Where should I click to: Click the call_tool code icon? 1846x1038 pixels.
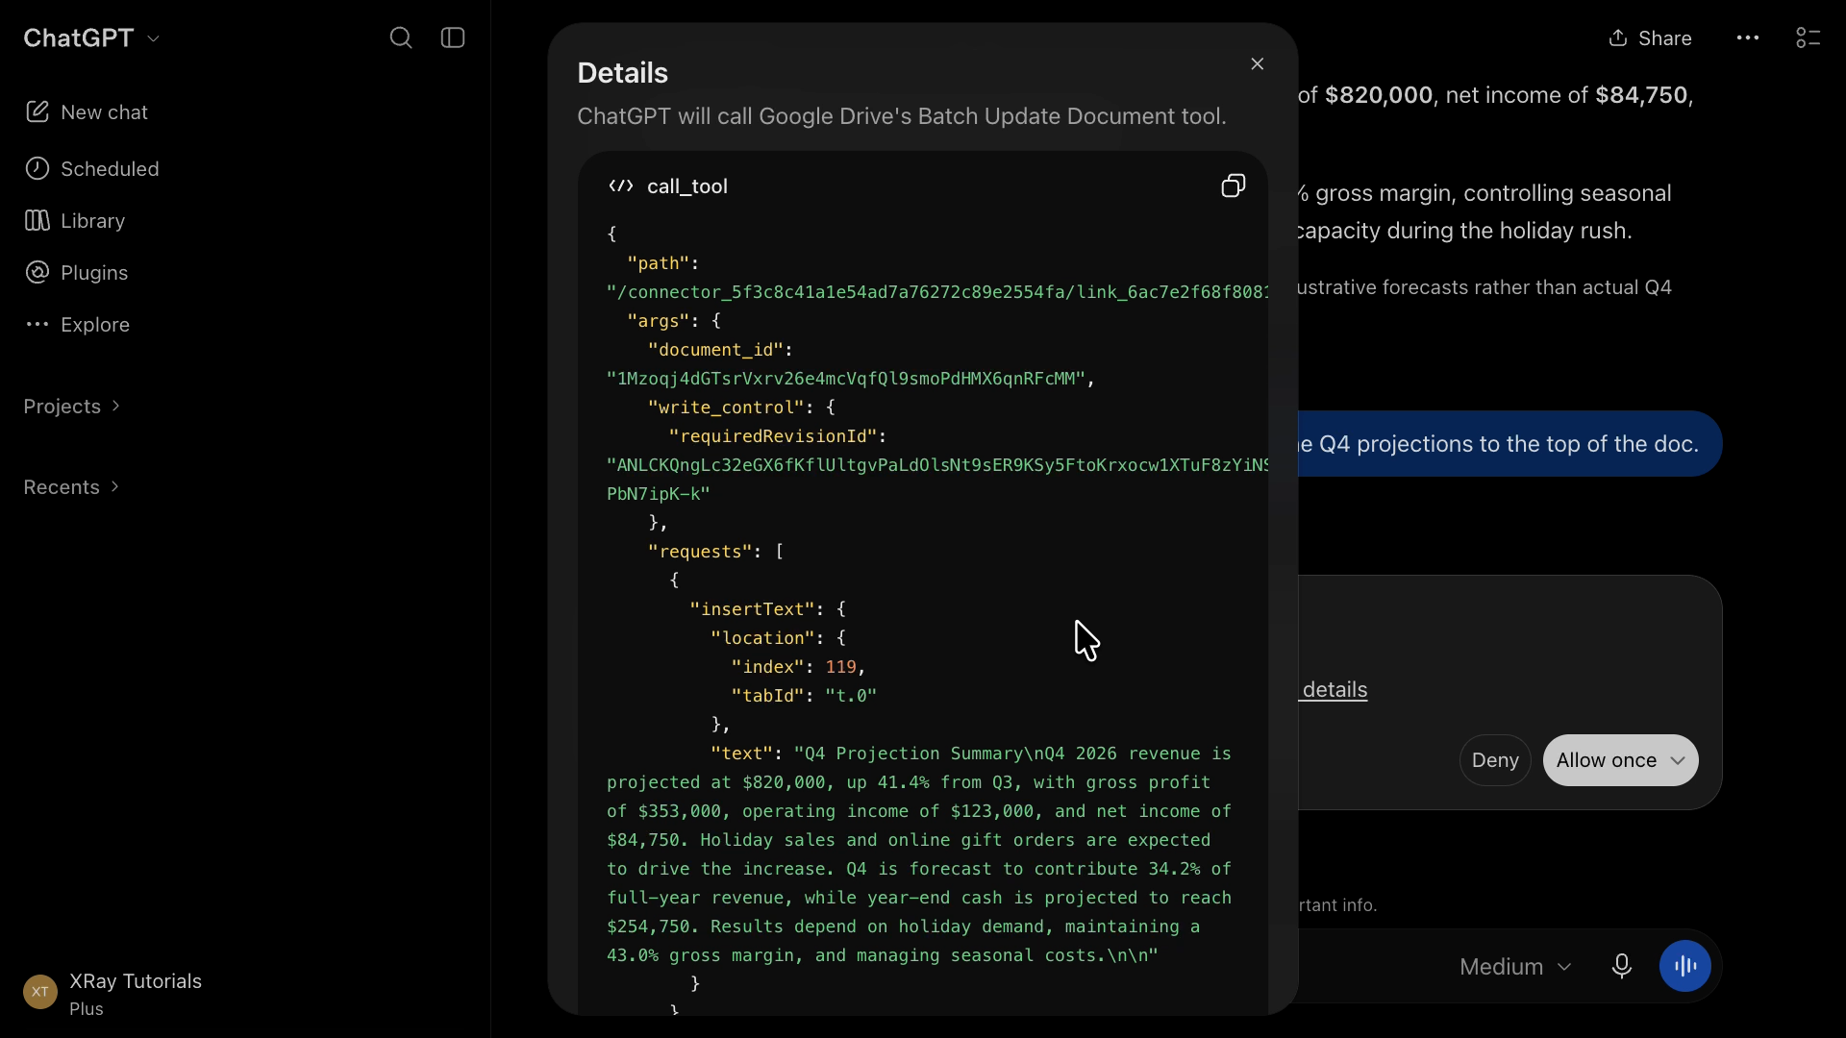coord(621,185)
